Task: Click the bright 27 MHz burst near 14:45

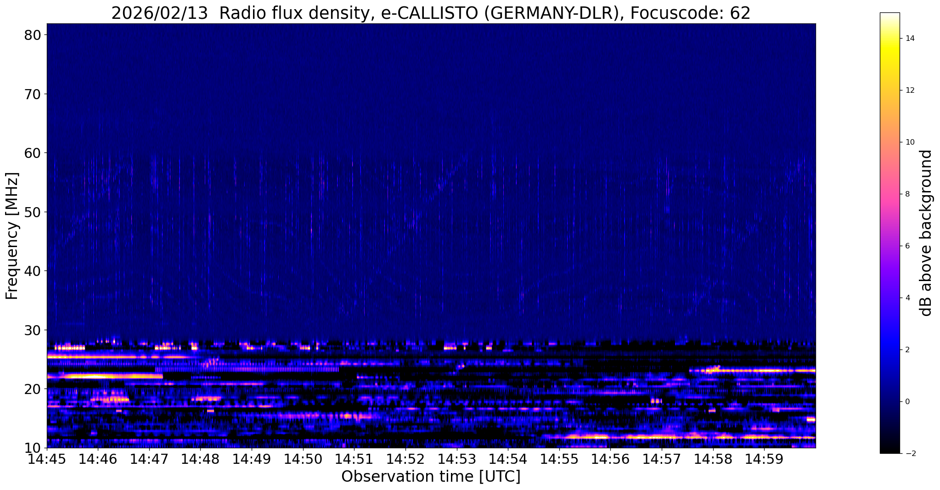Action: [70, 348]
